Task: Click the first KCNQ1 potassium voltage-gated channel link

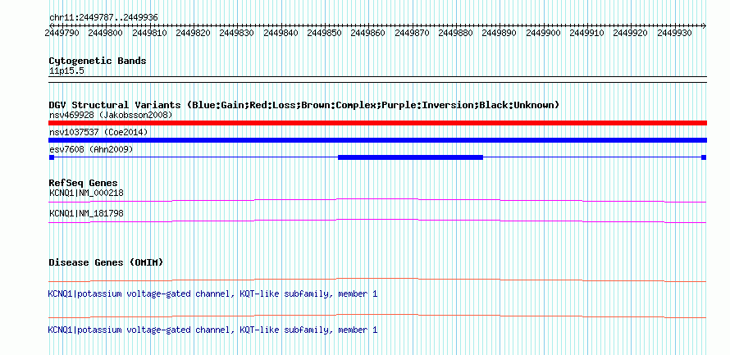Action: coord(212,294)
